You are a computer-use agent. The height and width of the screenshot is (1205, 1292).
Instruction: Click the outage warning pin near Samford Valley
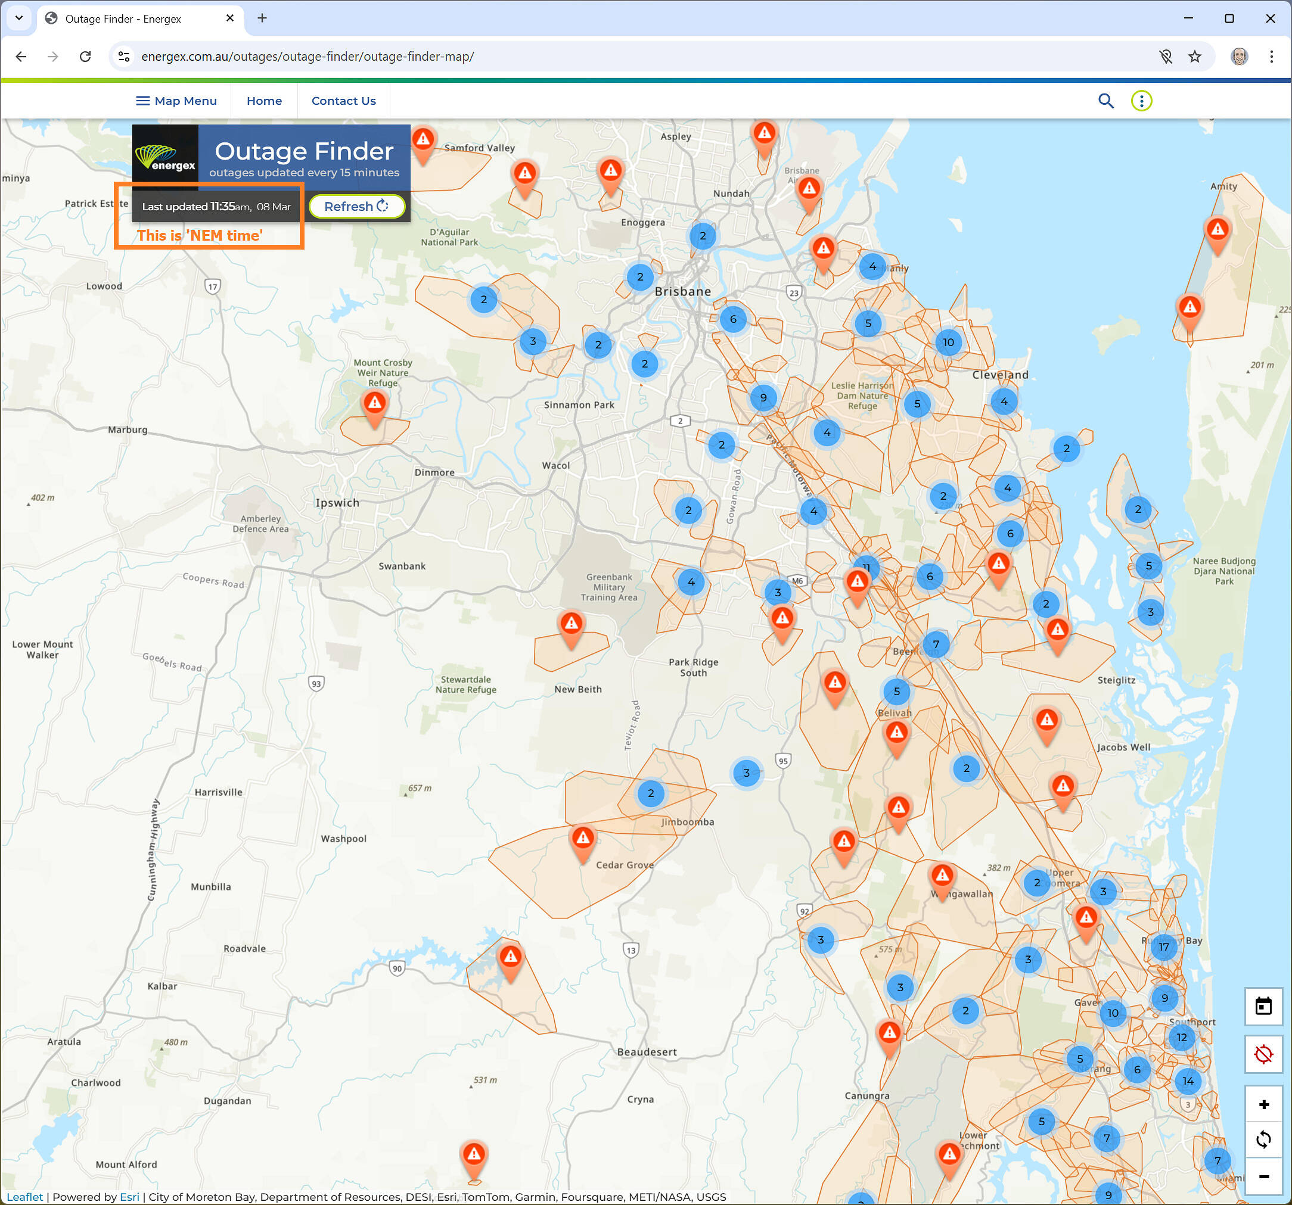tap(423, 143)
